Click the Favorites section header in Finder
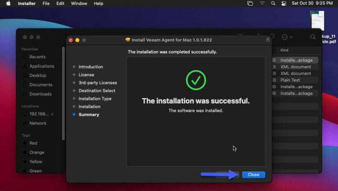This screenshot has width=338, height=191. (x=30, y=49)
